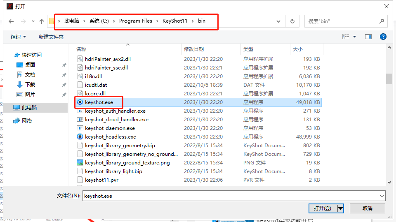Select keyshot_library_geometry_no_ground... file name
This screenshot has height=222, width=396.
click(x=131, y=154)
